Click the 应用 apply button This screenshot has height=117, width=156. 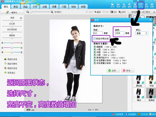[x=112, y=70]
